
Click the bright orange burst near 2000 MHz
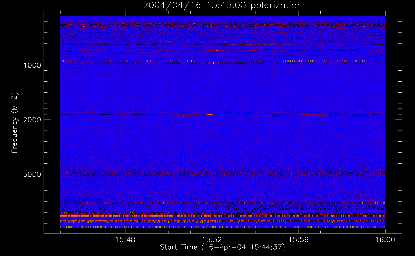pos(210,114)
